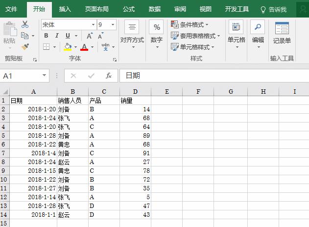Open the 对齐方式 alignment group
This screenshot has width=309, height=227.
[132, 35]
